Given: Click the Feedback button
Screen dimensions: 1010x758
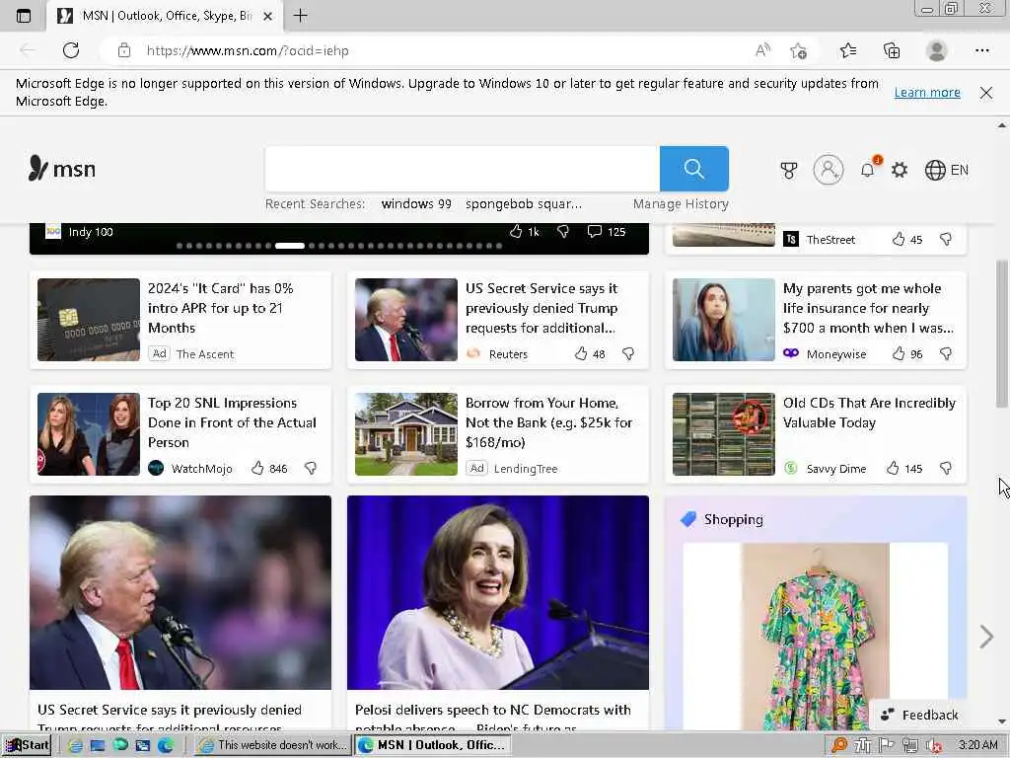Looking at the screenshot, I should tap(919, 715).
